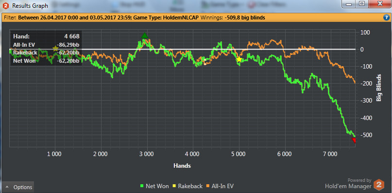Click the yellow star marker near hand 5 000
This screenshot has width=392, height=193.
[239, 59]
